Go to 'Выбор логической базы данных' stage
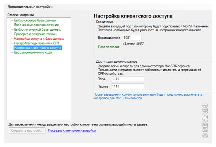Image resolution: width=216 pixels, height=147 pixels. tap(37, 30)
